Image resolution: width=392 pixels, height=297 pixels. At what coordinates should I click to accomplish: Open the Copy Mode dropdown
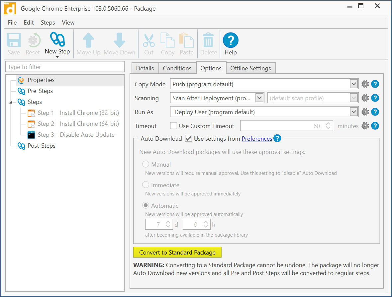(354, 84)
